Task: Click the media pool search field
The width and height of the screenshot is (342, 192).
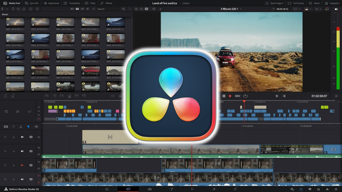Action: click(109, 9)
